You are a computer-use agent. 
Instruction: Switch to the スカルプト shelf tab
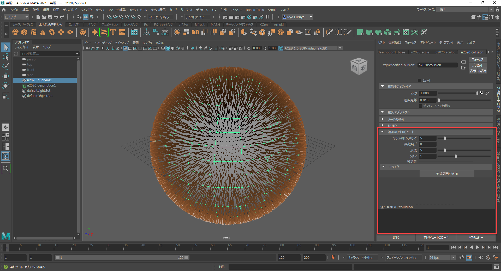point(75,24)
